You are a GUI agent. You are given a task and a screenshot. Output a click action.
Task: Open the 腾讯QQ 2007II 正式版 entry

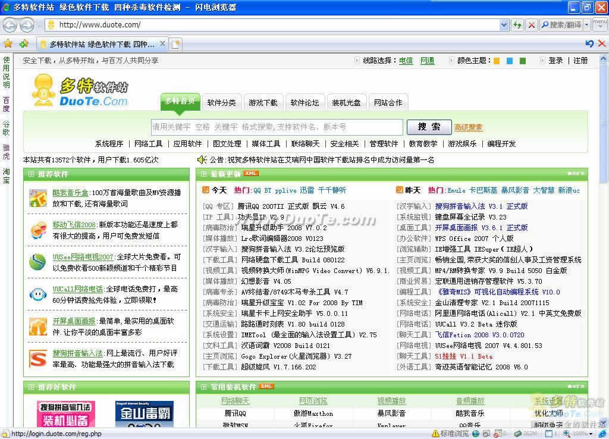pyautogui.click(x=290, y=206)
